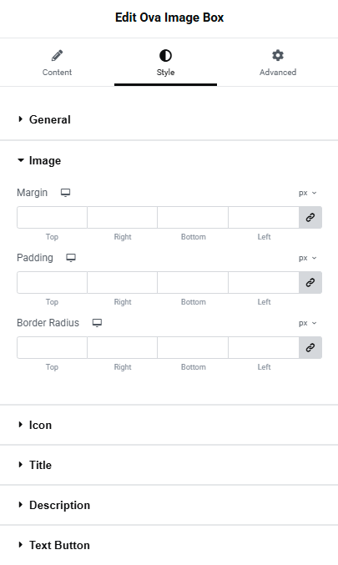Open responsive device icon next to Border Radius
338x565 pixels.
coord(97,323)
